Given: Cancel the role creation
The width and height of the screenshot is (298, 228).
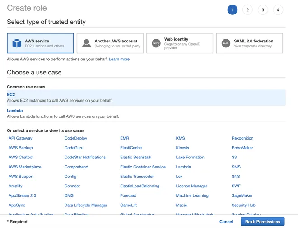Looking at the screenshot, I should pyautogui.click(x=226, y=222).
